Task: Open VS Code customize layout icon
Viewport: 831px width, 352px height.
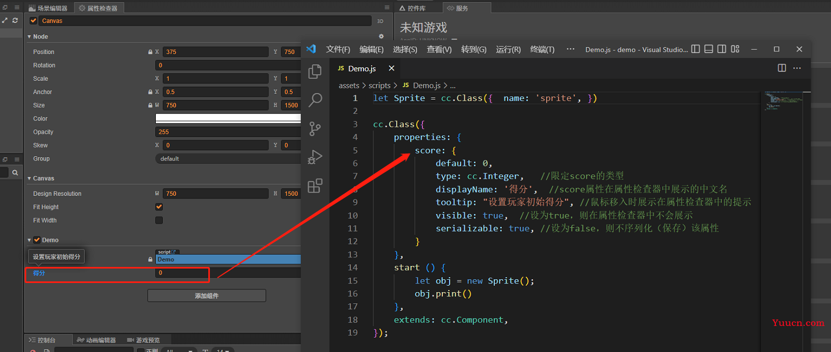Action: pos(735,49)
